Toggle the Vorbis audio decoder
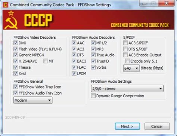Viewport: 177px width, 136px height. [93, 67]
